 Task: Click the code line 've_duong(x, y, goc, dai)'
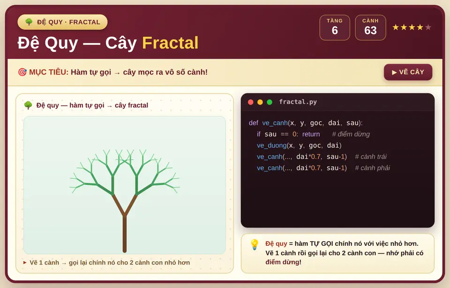(x=299, y=145)
